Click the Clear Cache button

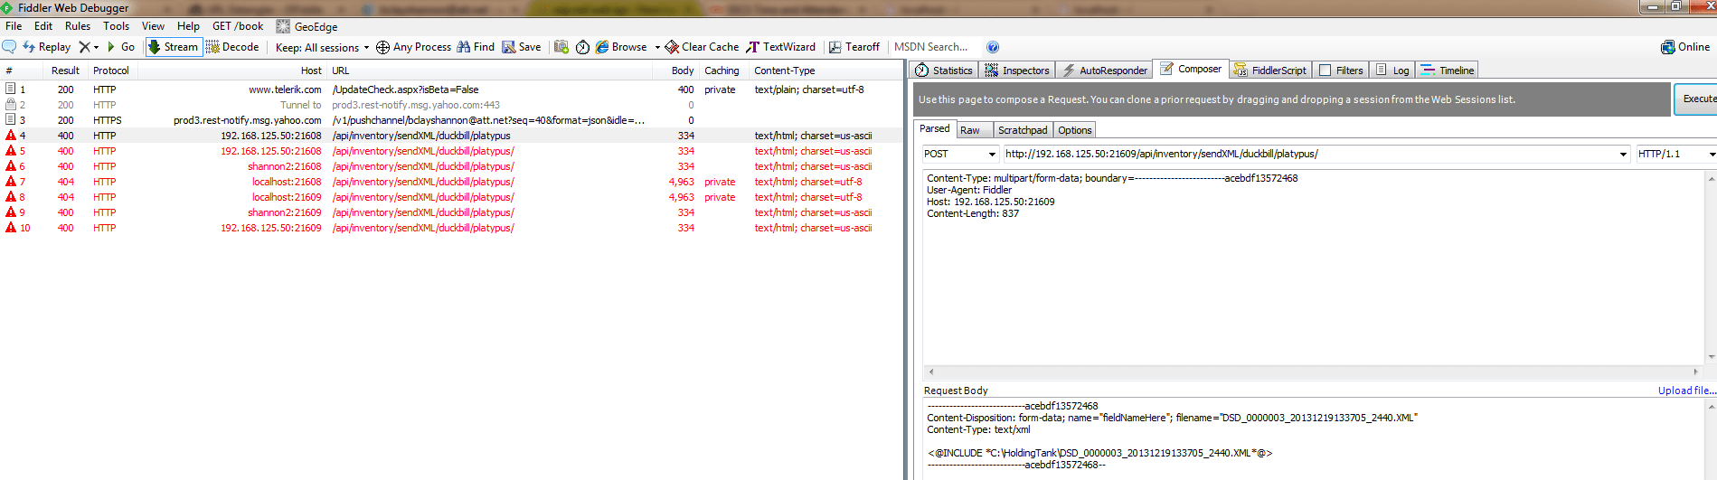pyautogui.click(x=702, y=47)
